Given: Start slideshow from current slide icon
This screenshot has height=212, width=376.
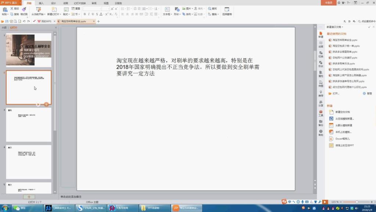Looking at the screenshot, I should point(38,9).
